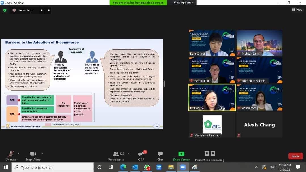This screenshot has width=306, height=172.
Task: Click 'You are viewing hengguielee's screen' banner
Action: pyautogui.click(x=138, y=3)
